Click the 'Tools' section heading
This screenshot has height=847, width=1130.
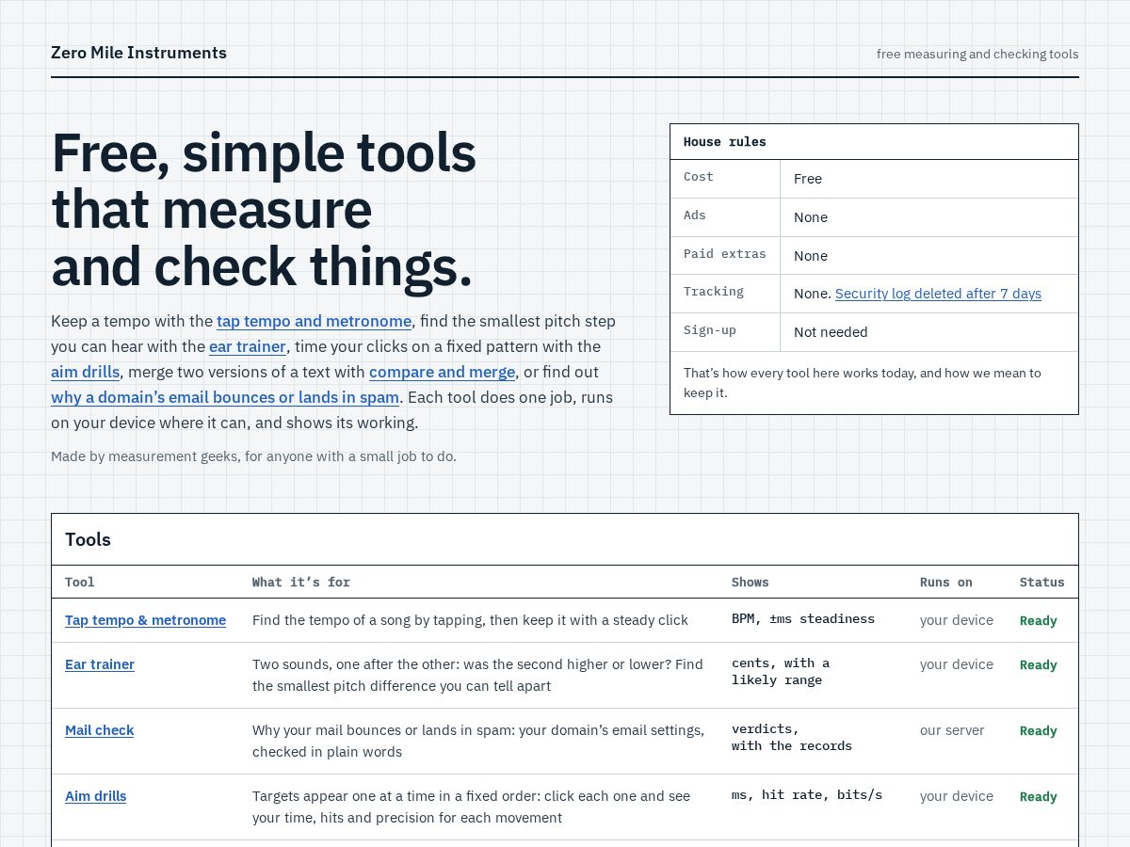coord(88,539)
